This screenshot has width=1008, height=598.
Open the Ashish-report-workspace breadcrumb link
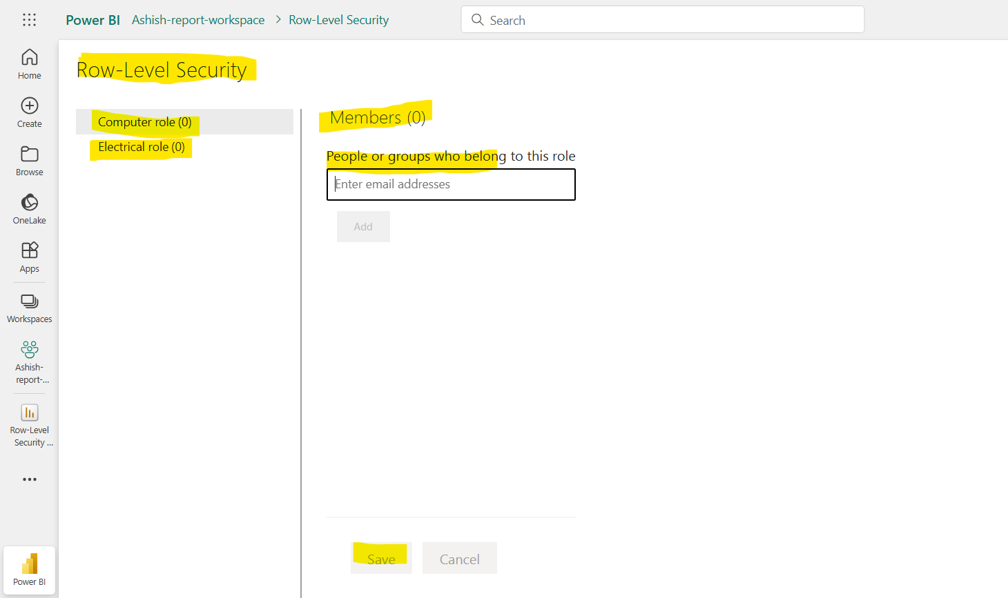(x=198, y=19)
